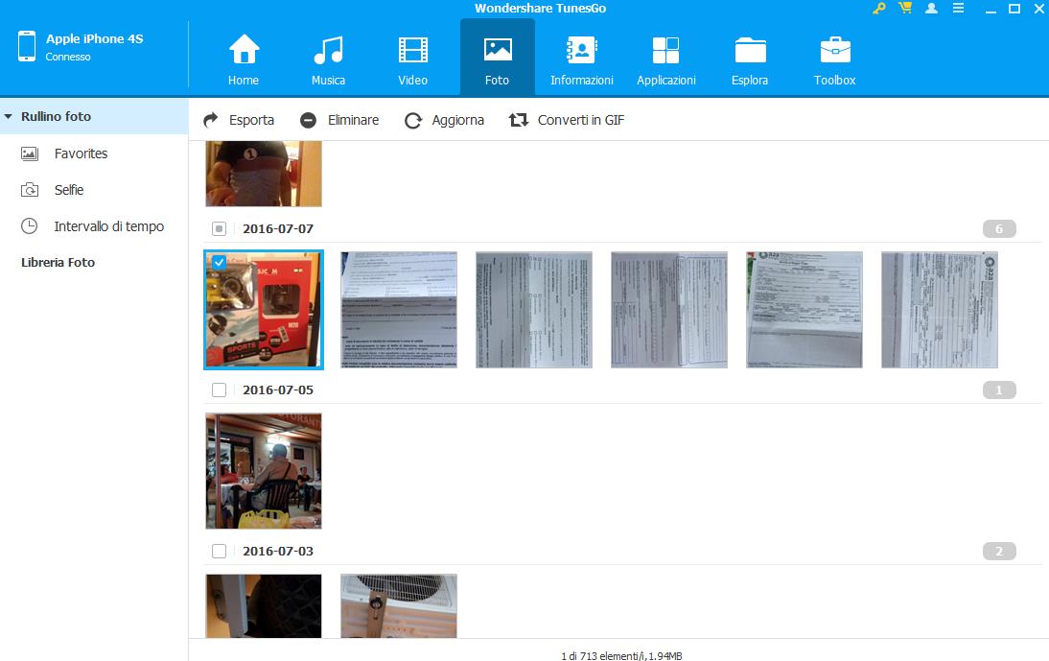The height and width of the screenshot is (661, 1049).
Task: Open the Applicazioni grid icon
Action: [x=665, y=50]
